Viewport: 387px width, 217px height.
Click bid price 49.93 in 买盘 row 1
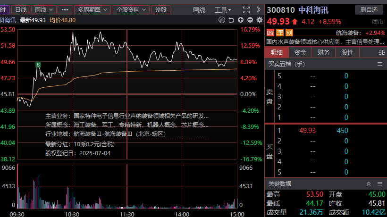point(307,131)
